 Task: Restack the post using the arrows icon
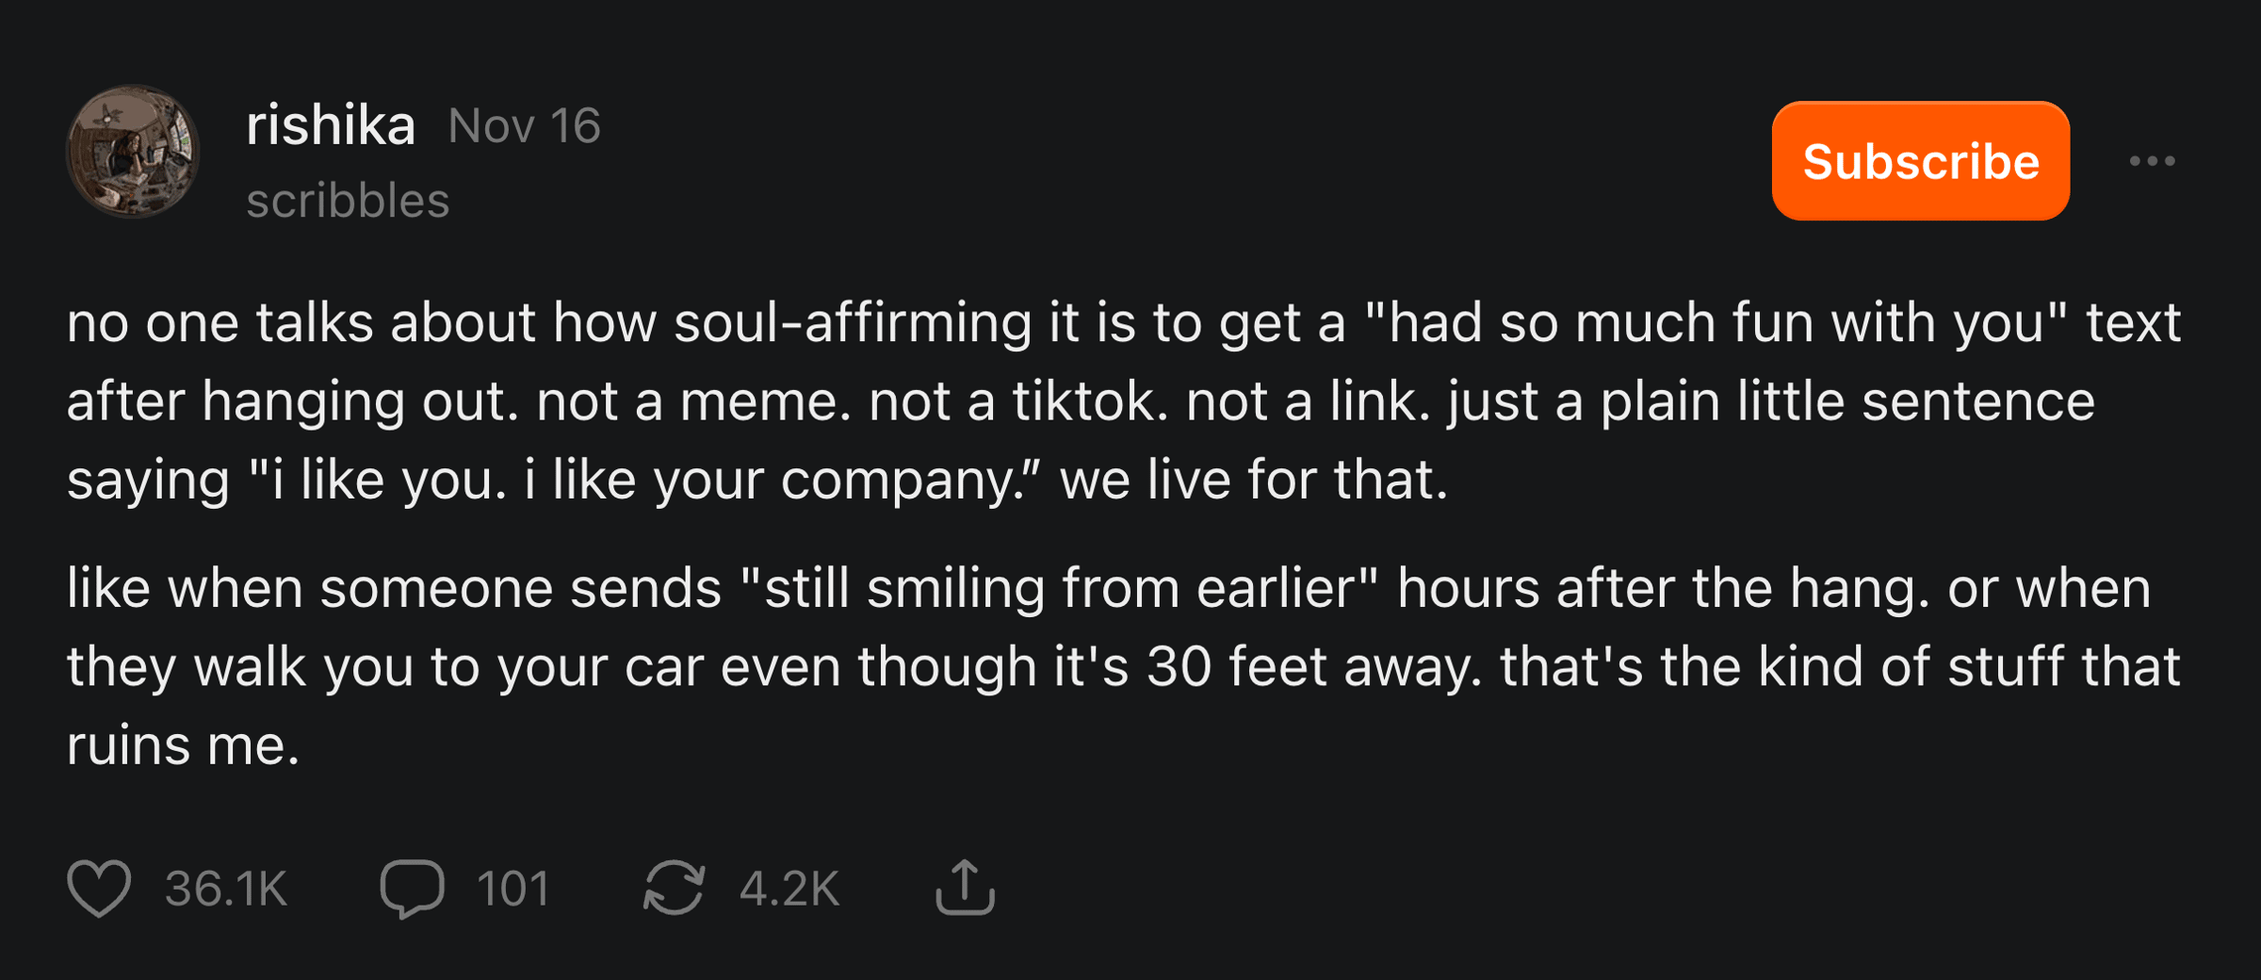pyautogui.click(x=674, y=889)
